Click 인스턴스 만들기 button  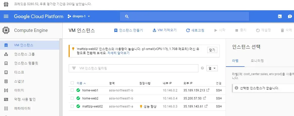[x=129, y=30]
